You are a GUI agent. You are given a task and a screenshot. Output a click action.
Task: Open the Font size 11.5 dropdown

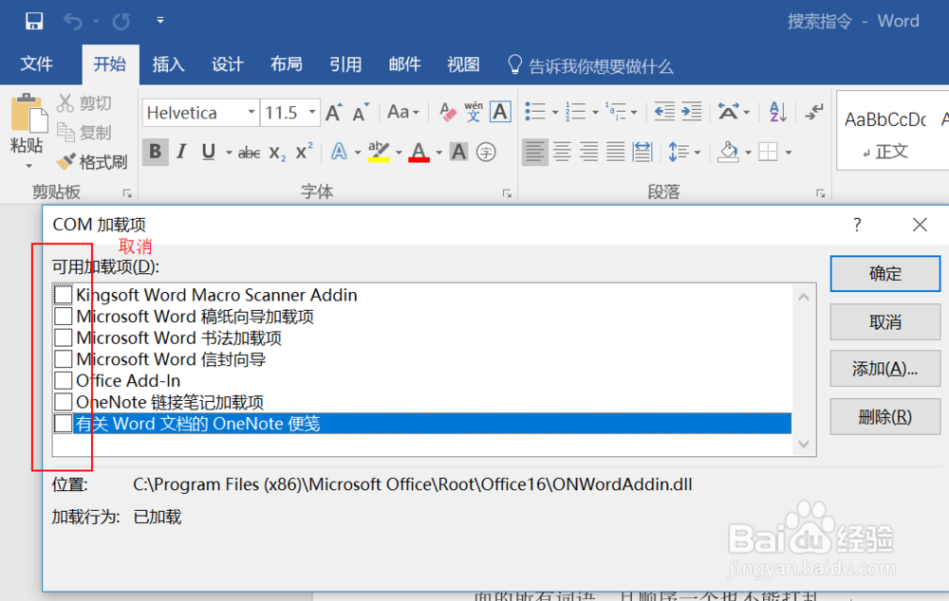[312, 113]
